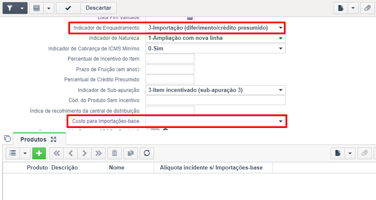Click the top paperclip attachment icon

click(368, 8)
